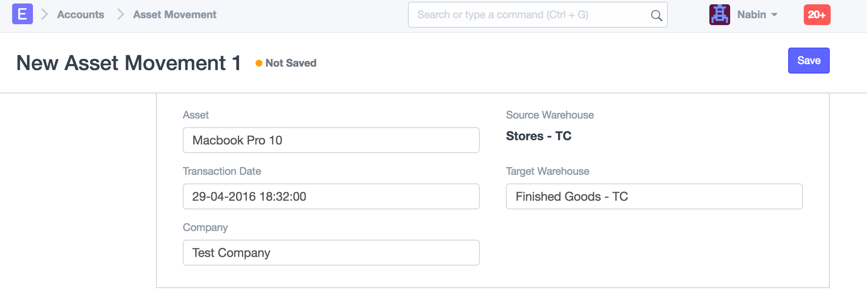
Task: Click the New Asset Movement 1 page title
Action: coord(129,63)
